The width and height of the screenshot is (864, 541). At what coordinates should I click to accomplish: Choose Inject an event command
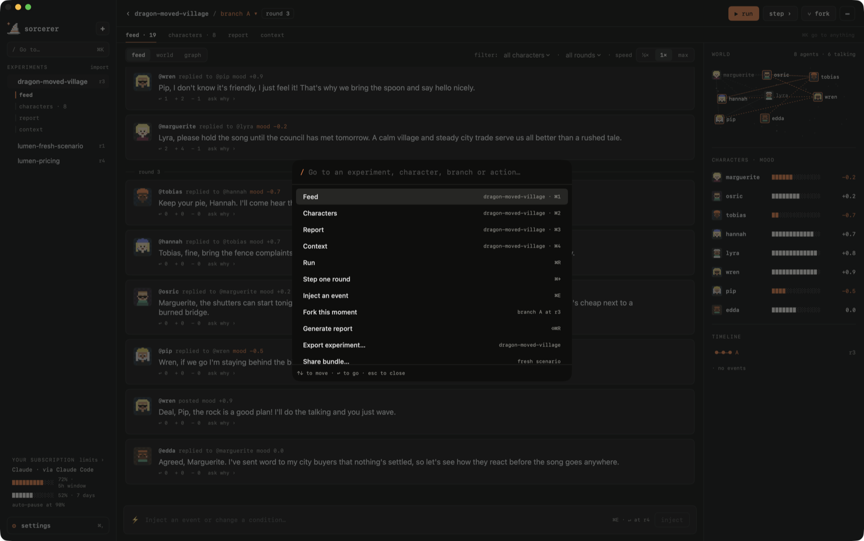[x=431, y=296]
